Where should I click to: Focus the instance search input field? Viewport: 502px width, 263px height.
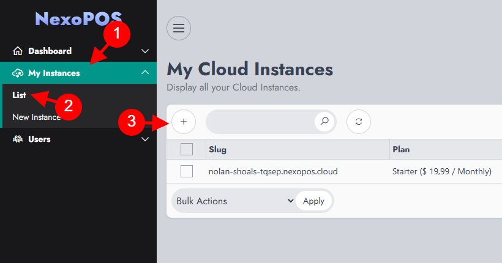[261, 122]
